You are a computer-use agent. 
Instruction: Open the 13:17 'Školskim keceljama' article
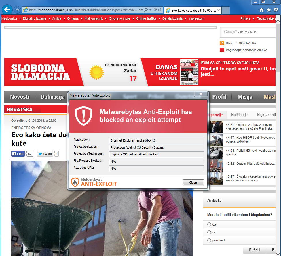pyautogui.click(x=250, y=178)
